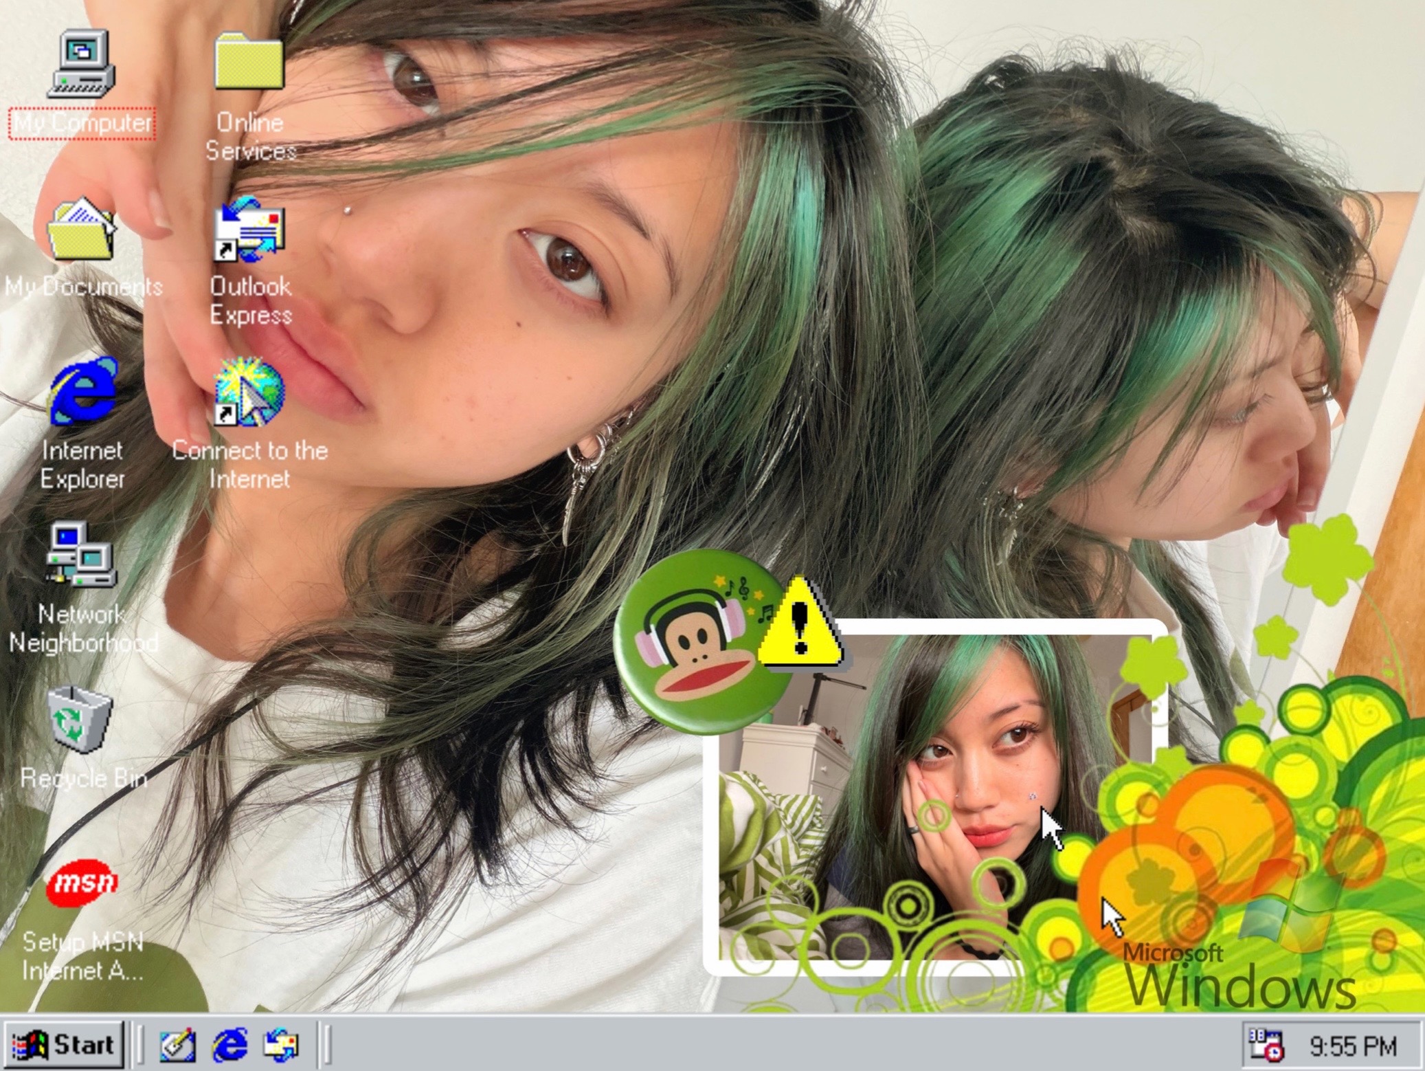Click the green monkey headphones badge
This screenshot has width=1425, height=1071.
(x=704, y=641)
